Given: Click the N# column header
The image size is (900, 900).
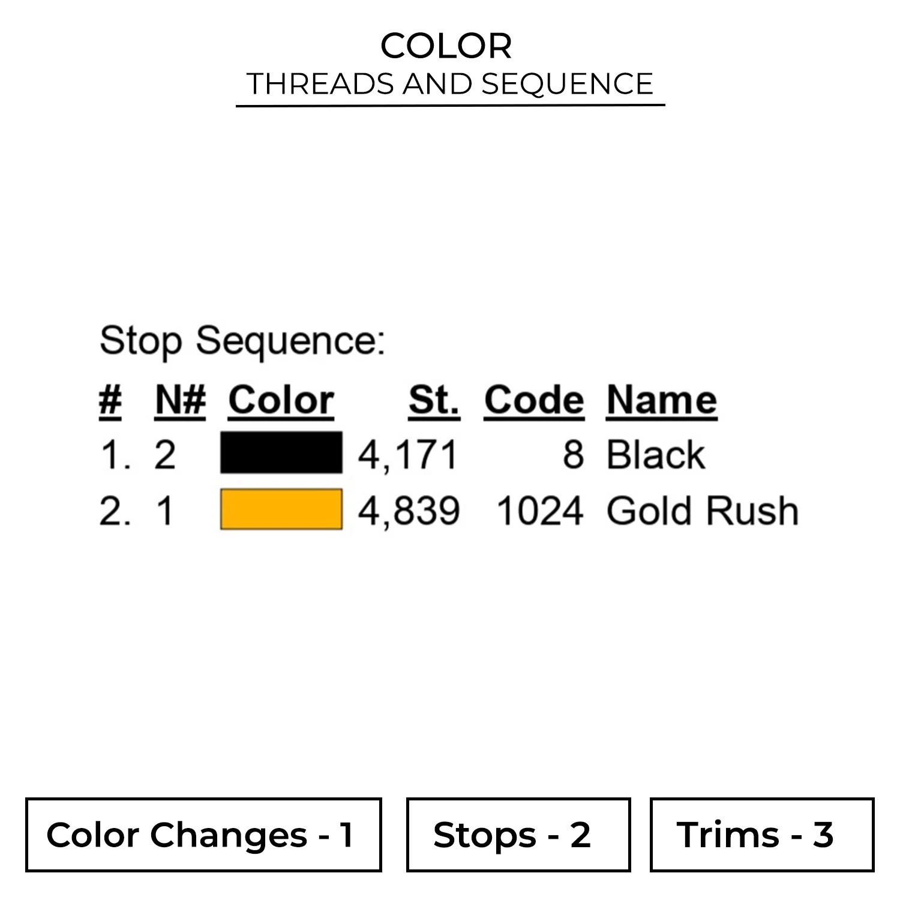Looking at the screenshot, I should pos(180,400).
